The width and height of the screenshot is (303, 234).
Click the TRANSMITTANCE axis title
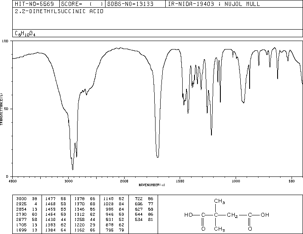(x=2, y=109)
